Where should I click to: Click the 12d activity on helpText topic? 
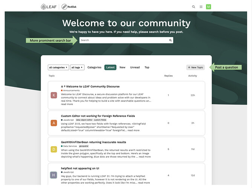[193, 175]
